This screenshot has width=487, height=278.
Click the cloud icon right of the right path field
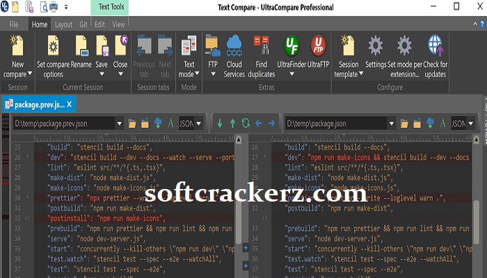pyautogui.click(x=430, y=123)
